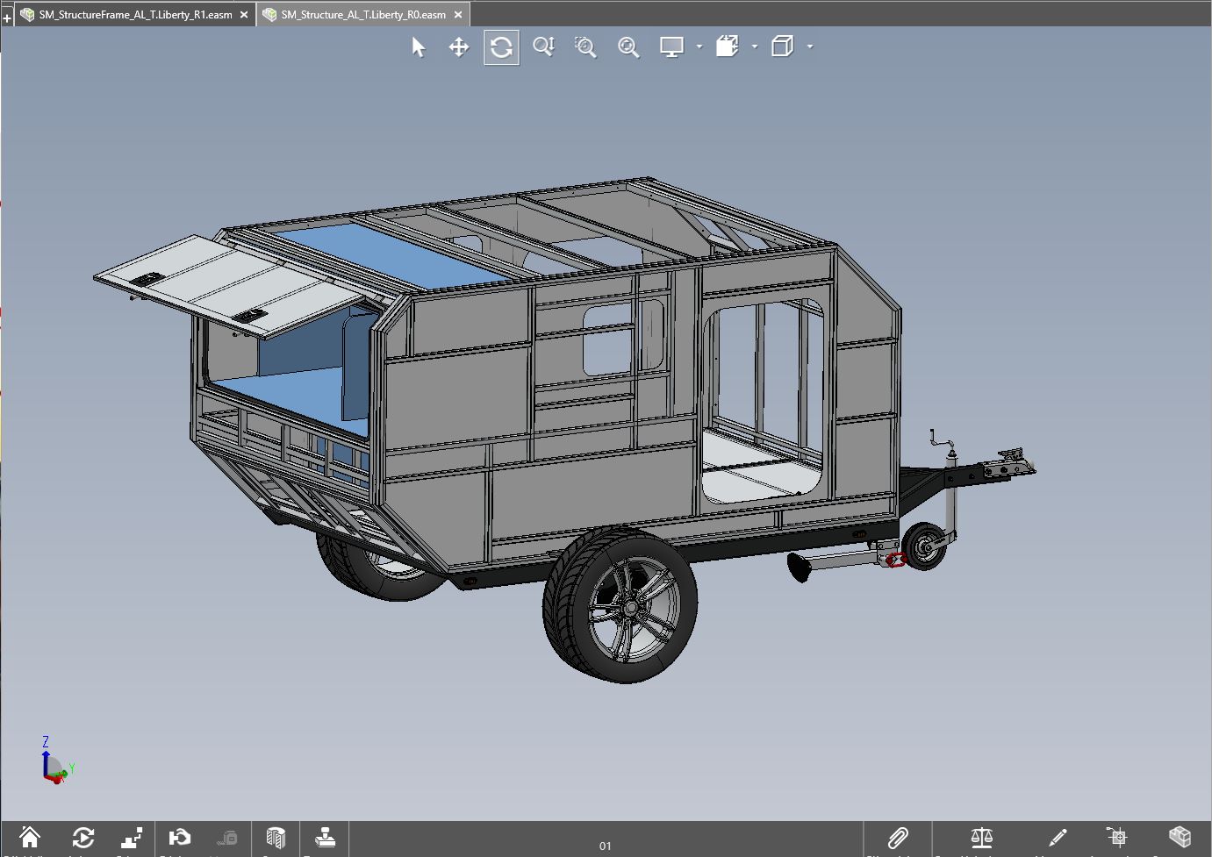Screen dimensions: 1212x857
Task: Open attachments paperclip icon
Action: pos(897,838)
